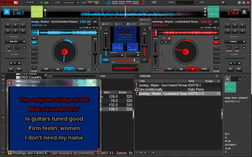Toggle SLIP mode on deck A
The width and height of the screenshot is (252, 157).
34,38
